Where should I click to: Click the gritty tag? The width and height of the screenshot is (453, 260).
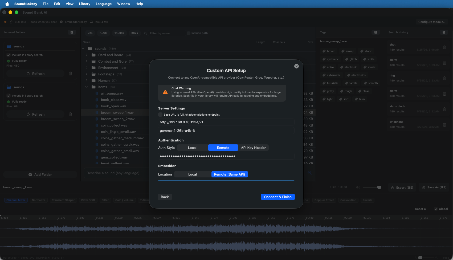pyautogui.click(x=328, y=91)
